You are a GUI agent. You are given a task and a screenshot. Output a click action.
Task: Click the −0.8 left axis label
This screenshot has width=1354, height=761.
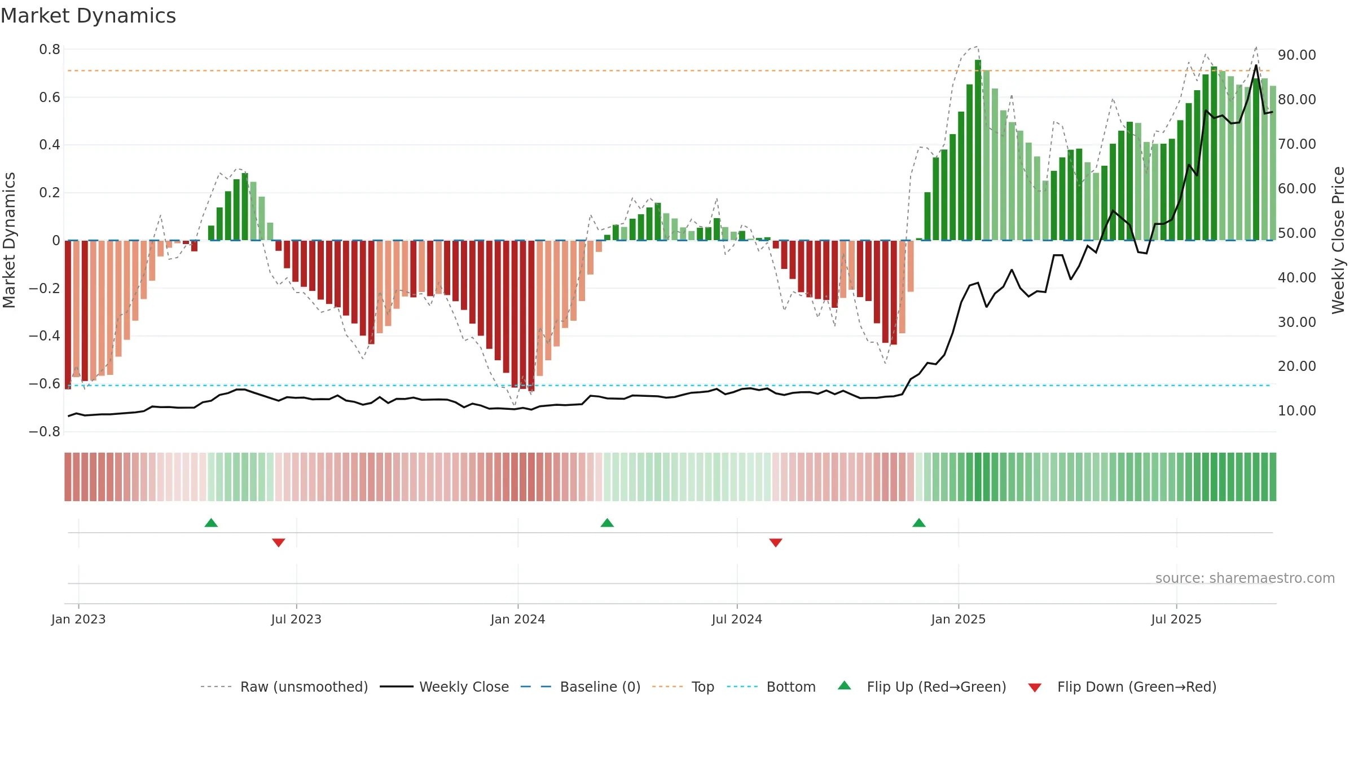tap(45, 432)
